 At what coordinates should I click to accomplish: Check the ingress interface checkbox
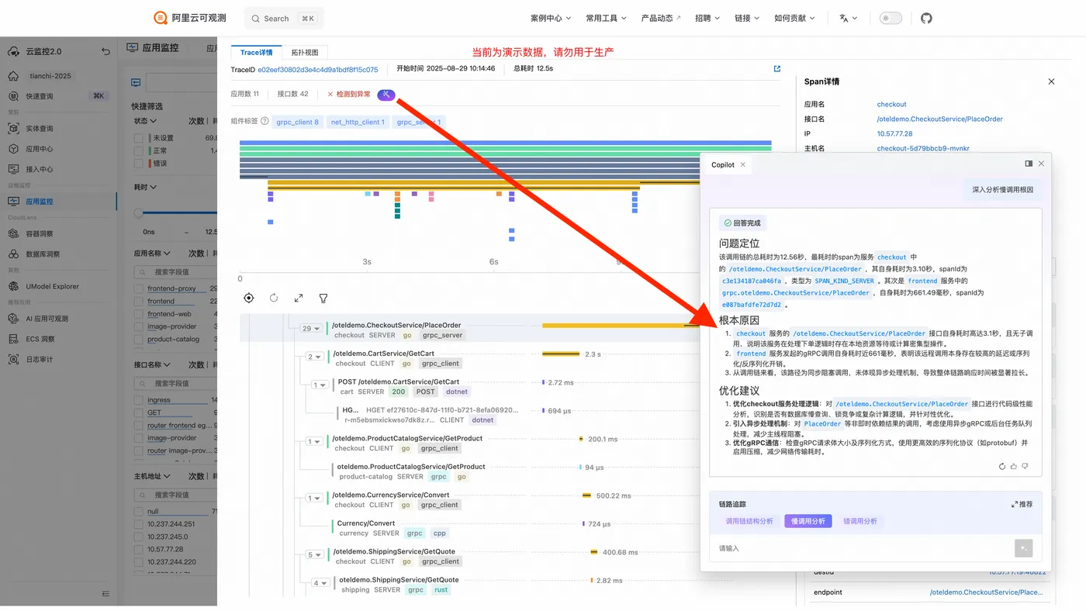click(x=139, y=400)
